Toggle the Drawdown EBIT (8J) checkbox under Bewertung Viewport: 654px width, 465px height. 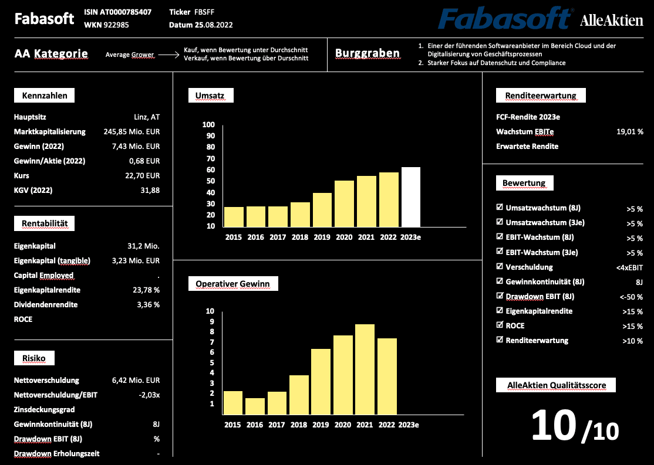click(500, 296)
